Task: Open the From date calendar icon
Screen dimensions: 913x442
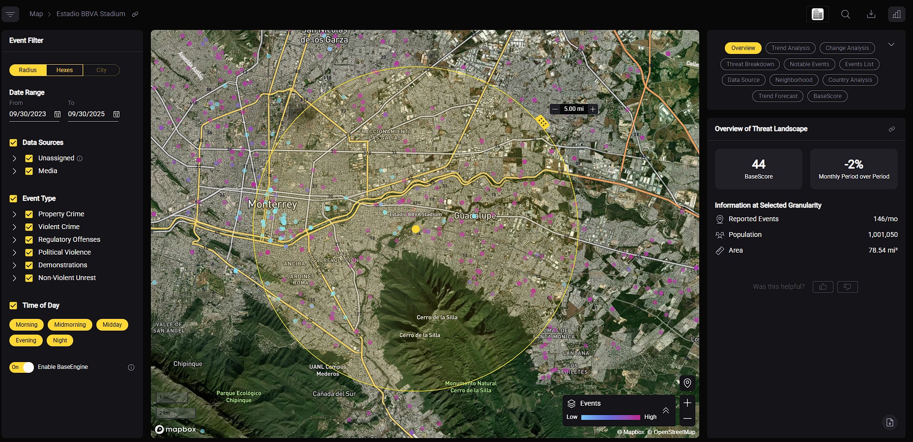Action: [57, 114]
